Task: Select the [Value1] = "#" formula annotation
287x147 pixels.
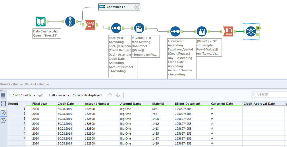Action: click(x=209, y=47)
